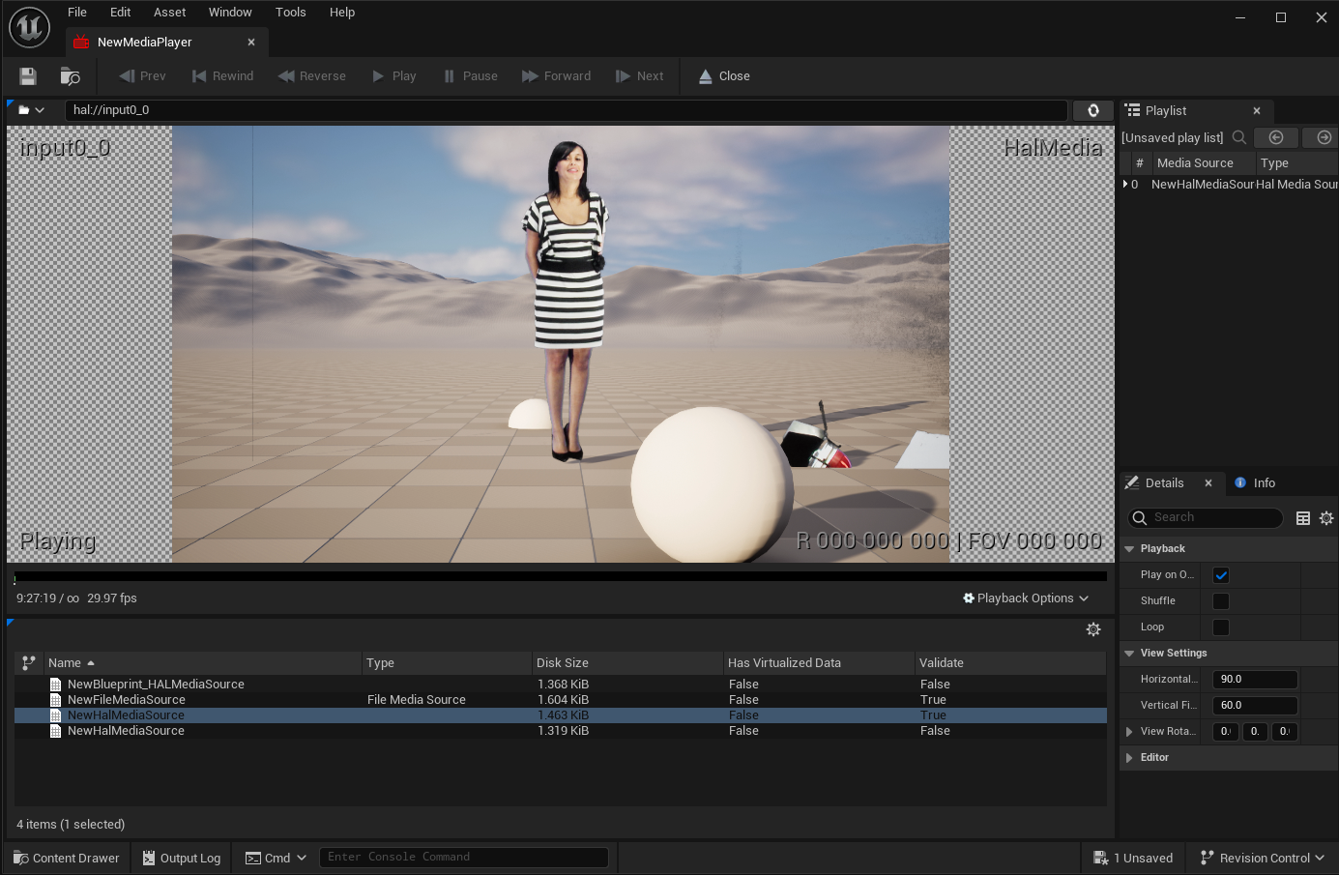Save the media player asset
Screen dimensions: 1339x875
click(28, 76)
